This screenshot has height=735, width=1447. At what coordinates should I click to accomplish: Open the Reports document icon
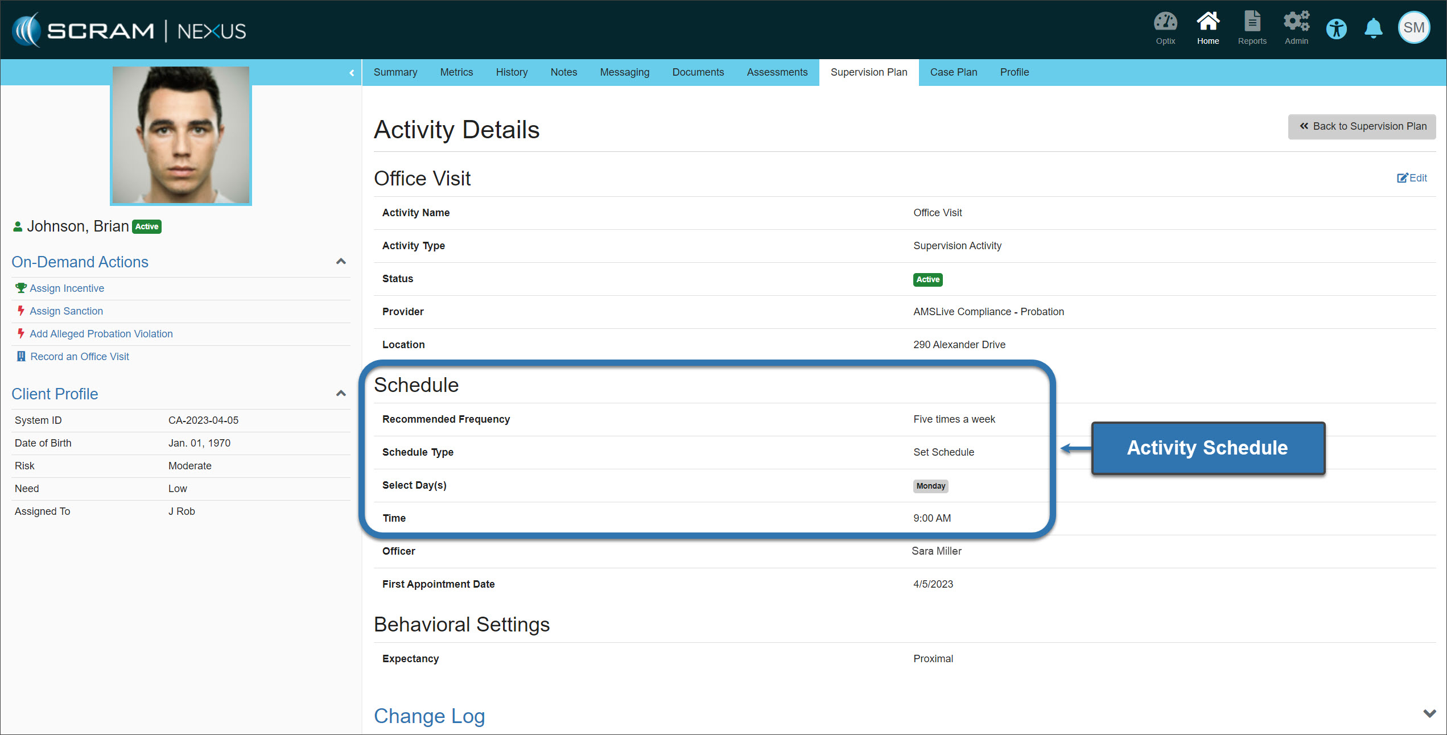point(1252,23)
